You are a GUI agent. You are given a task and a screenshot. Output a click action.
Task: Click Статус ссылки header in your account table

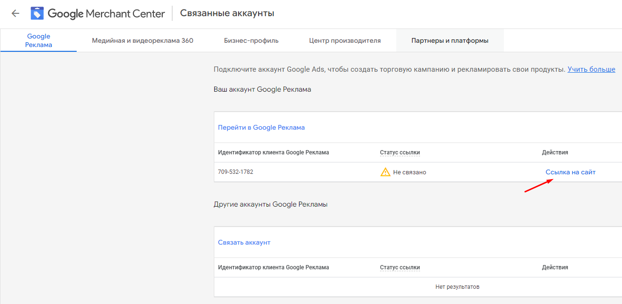[x=400, y=152]
